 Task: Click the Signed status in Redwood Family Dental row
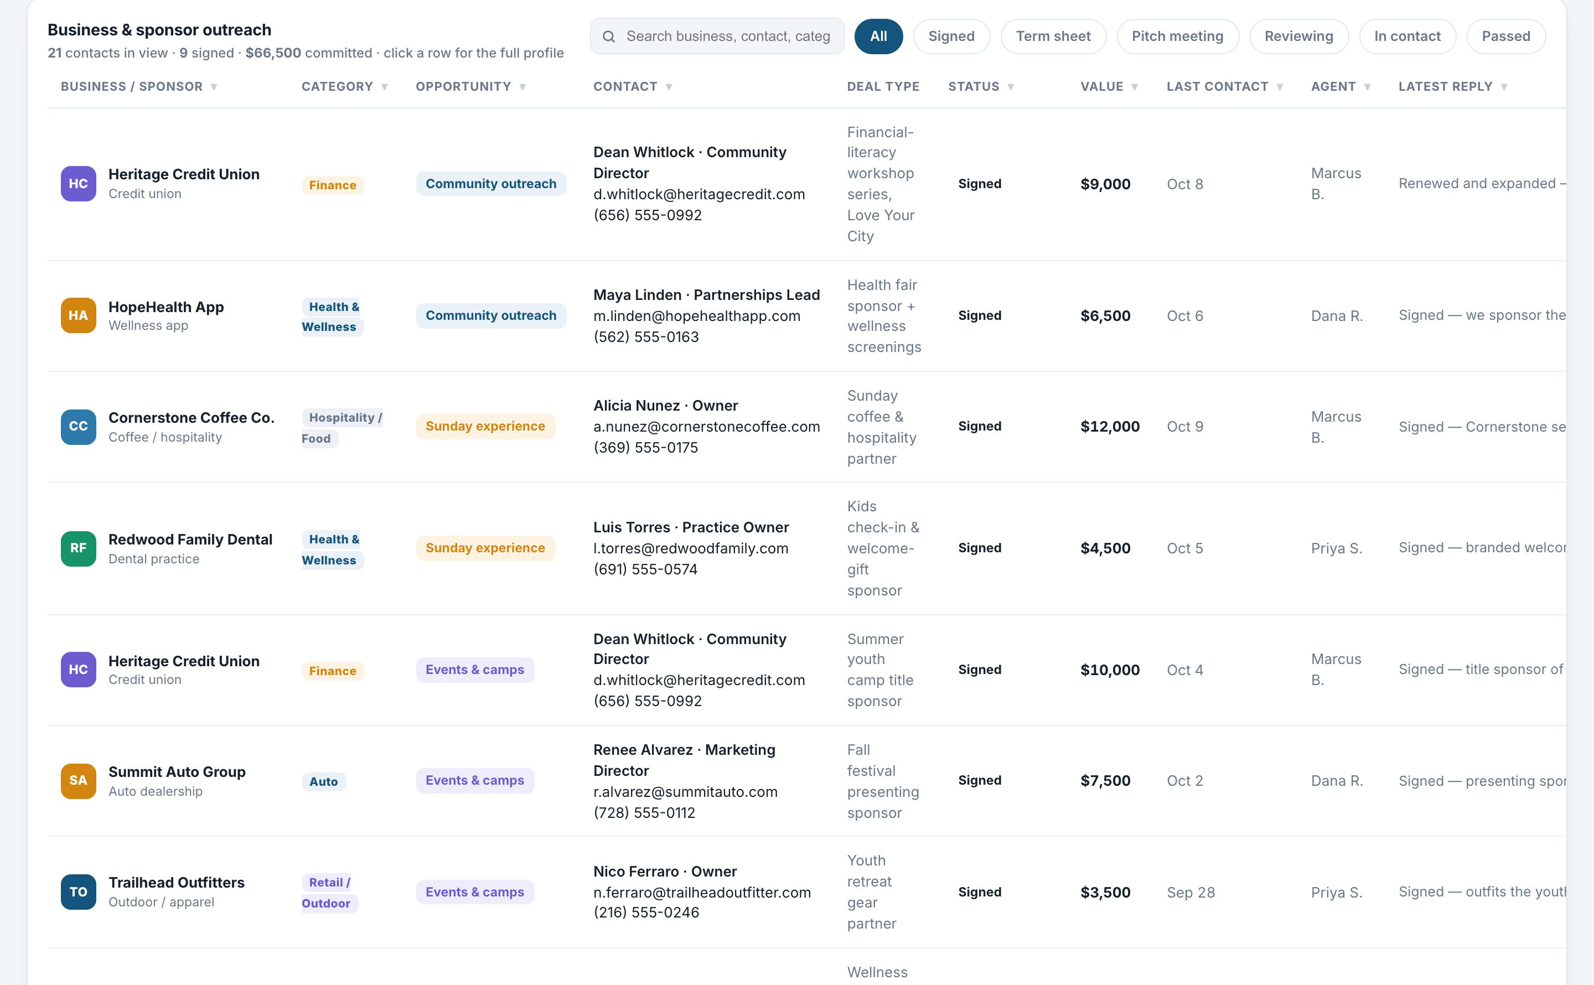[x=980, y=548]
